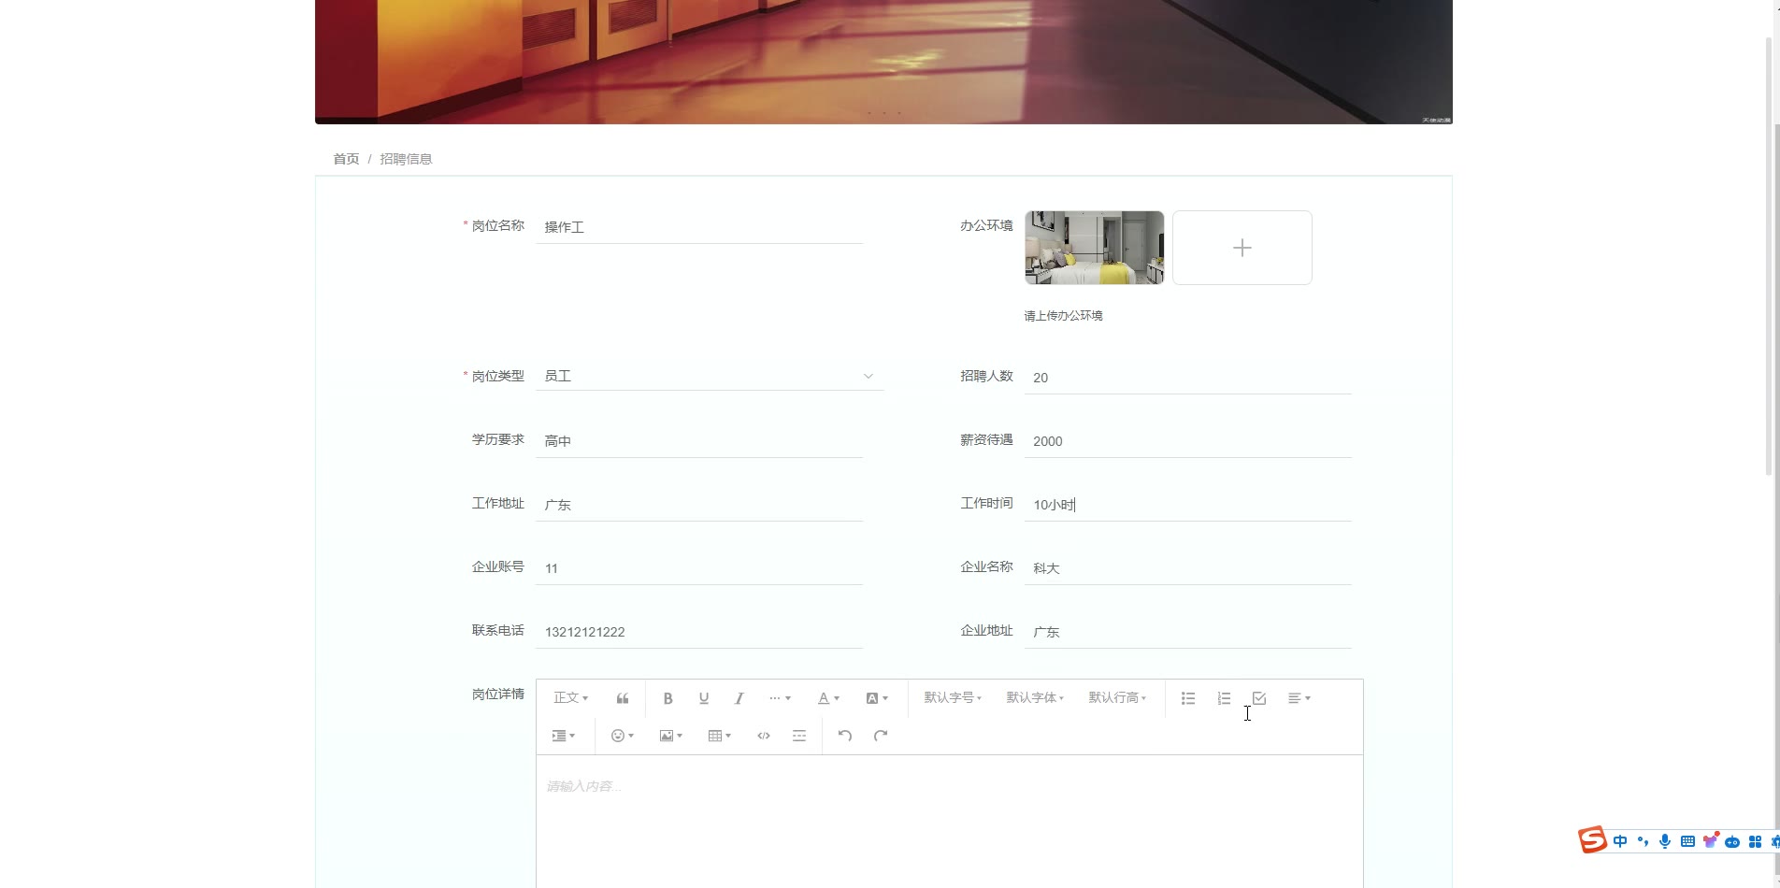The image size is (1780, 888).
Task: Toggle bold formatting
Action: click(x=667, y=698)
